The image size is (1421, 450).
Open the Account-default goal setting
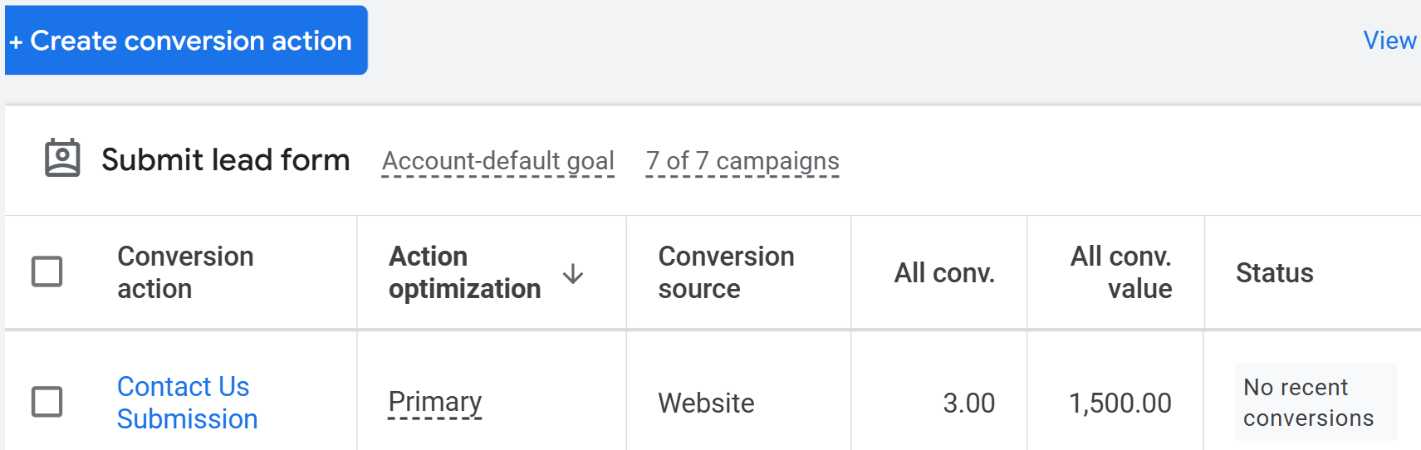[x=497, y=161]
